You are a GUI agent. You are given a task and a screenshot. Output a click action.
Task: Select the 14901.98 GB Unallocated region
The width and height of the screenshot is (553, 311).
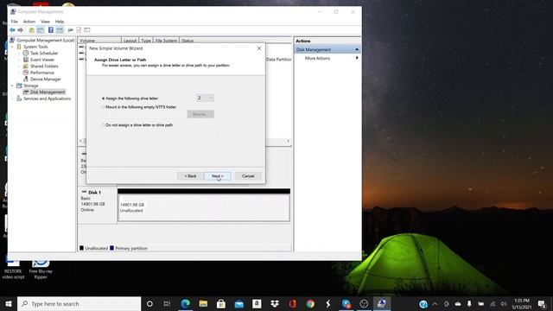pyautogui.click(x=204, y=208)
